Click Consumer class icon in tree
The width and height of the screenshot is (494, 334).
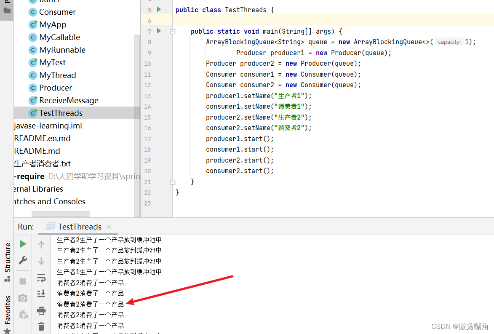point(32,12)
